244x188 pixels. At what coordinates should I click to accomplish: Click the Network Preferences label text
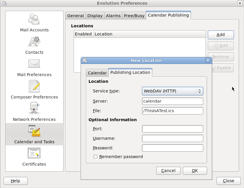pyautogui.click(x=34, y=119)
